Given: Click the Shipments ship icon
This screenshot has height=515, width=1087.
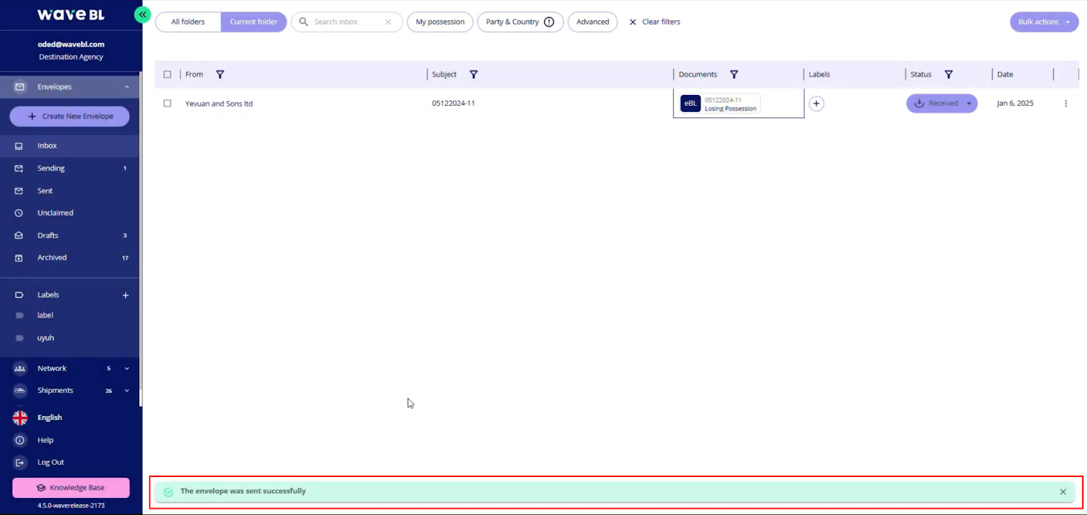Looking at the screenshot, I should click(20, 391).
